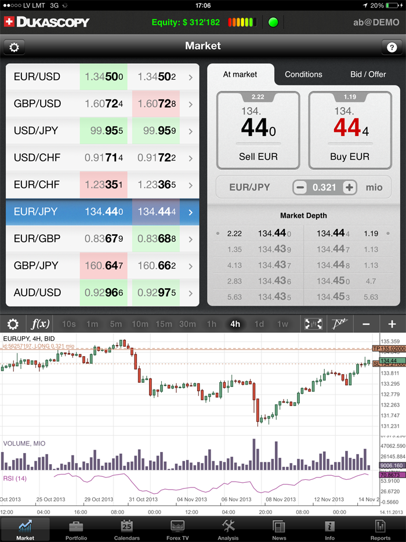Screen dimensions: 406x542
Task: Select market depth bid 134.439
Action: 274,249
